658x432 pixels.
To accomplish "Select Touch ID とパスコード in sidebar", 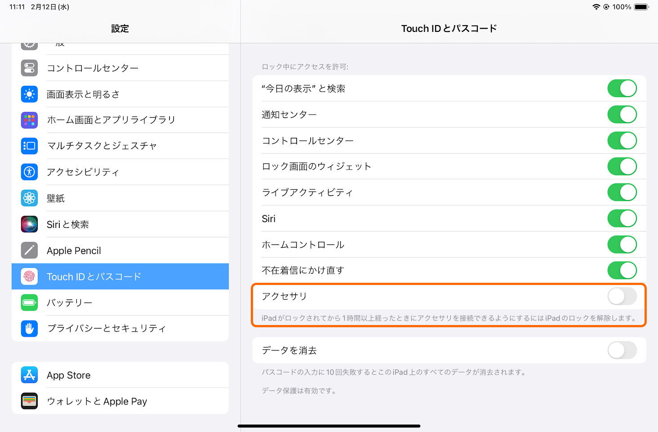I will (120, 276).
